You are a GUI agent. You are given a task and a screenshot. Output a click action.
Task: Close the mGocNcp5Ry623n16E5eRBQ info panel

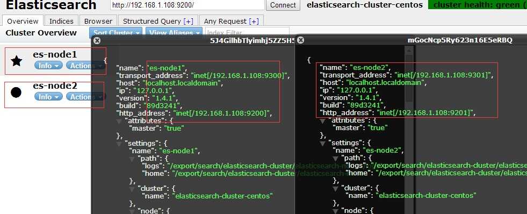click(301, 40)
